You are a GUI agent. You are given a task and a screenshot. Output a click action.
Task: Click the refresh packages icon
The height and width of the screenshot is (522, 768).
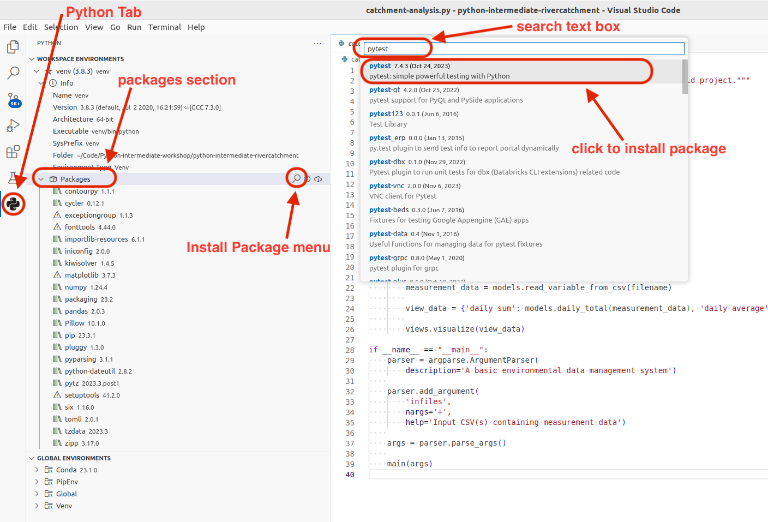[x=307, y=179]
